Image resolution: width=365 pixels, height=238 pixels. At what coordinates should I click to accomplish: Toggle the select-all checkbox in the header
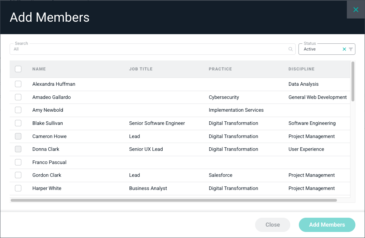[x=18, y=69]
